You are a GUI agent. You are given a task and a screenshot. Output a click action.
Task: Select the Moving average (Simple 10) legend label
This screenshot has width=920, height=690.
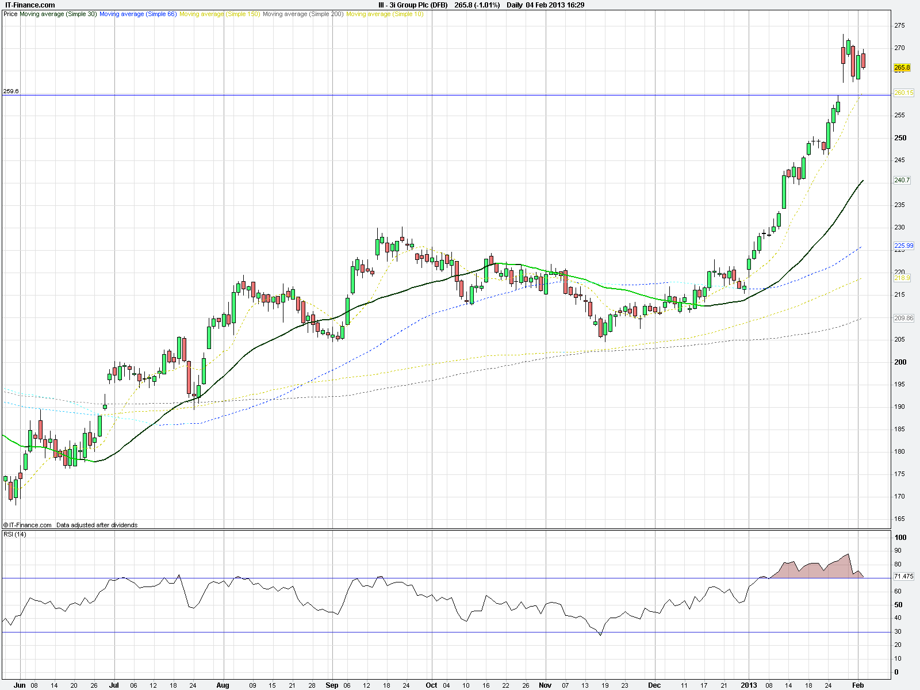(x=385, y=14)
